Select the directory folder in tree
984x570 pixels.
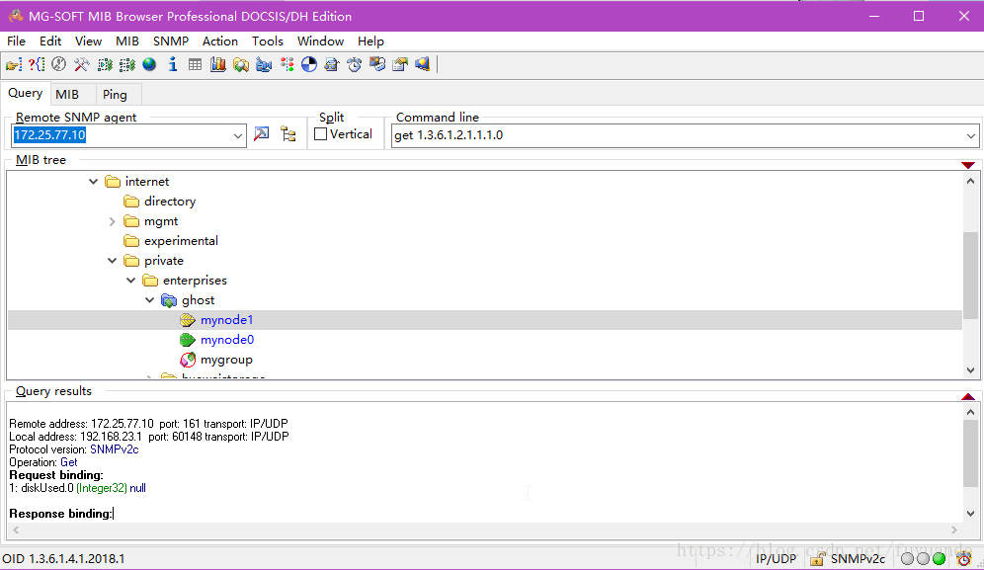click(x=170, y=202)
